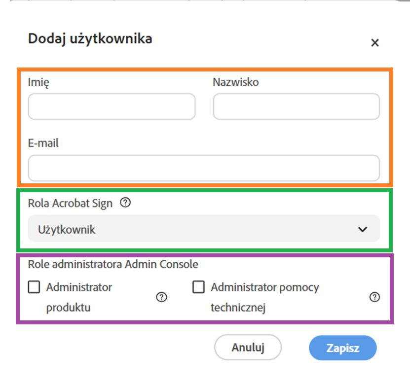
Task: Click into the E-mail field
Action: click(x=204, y=168)
